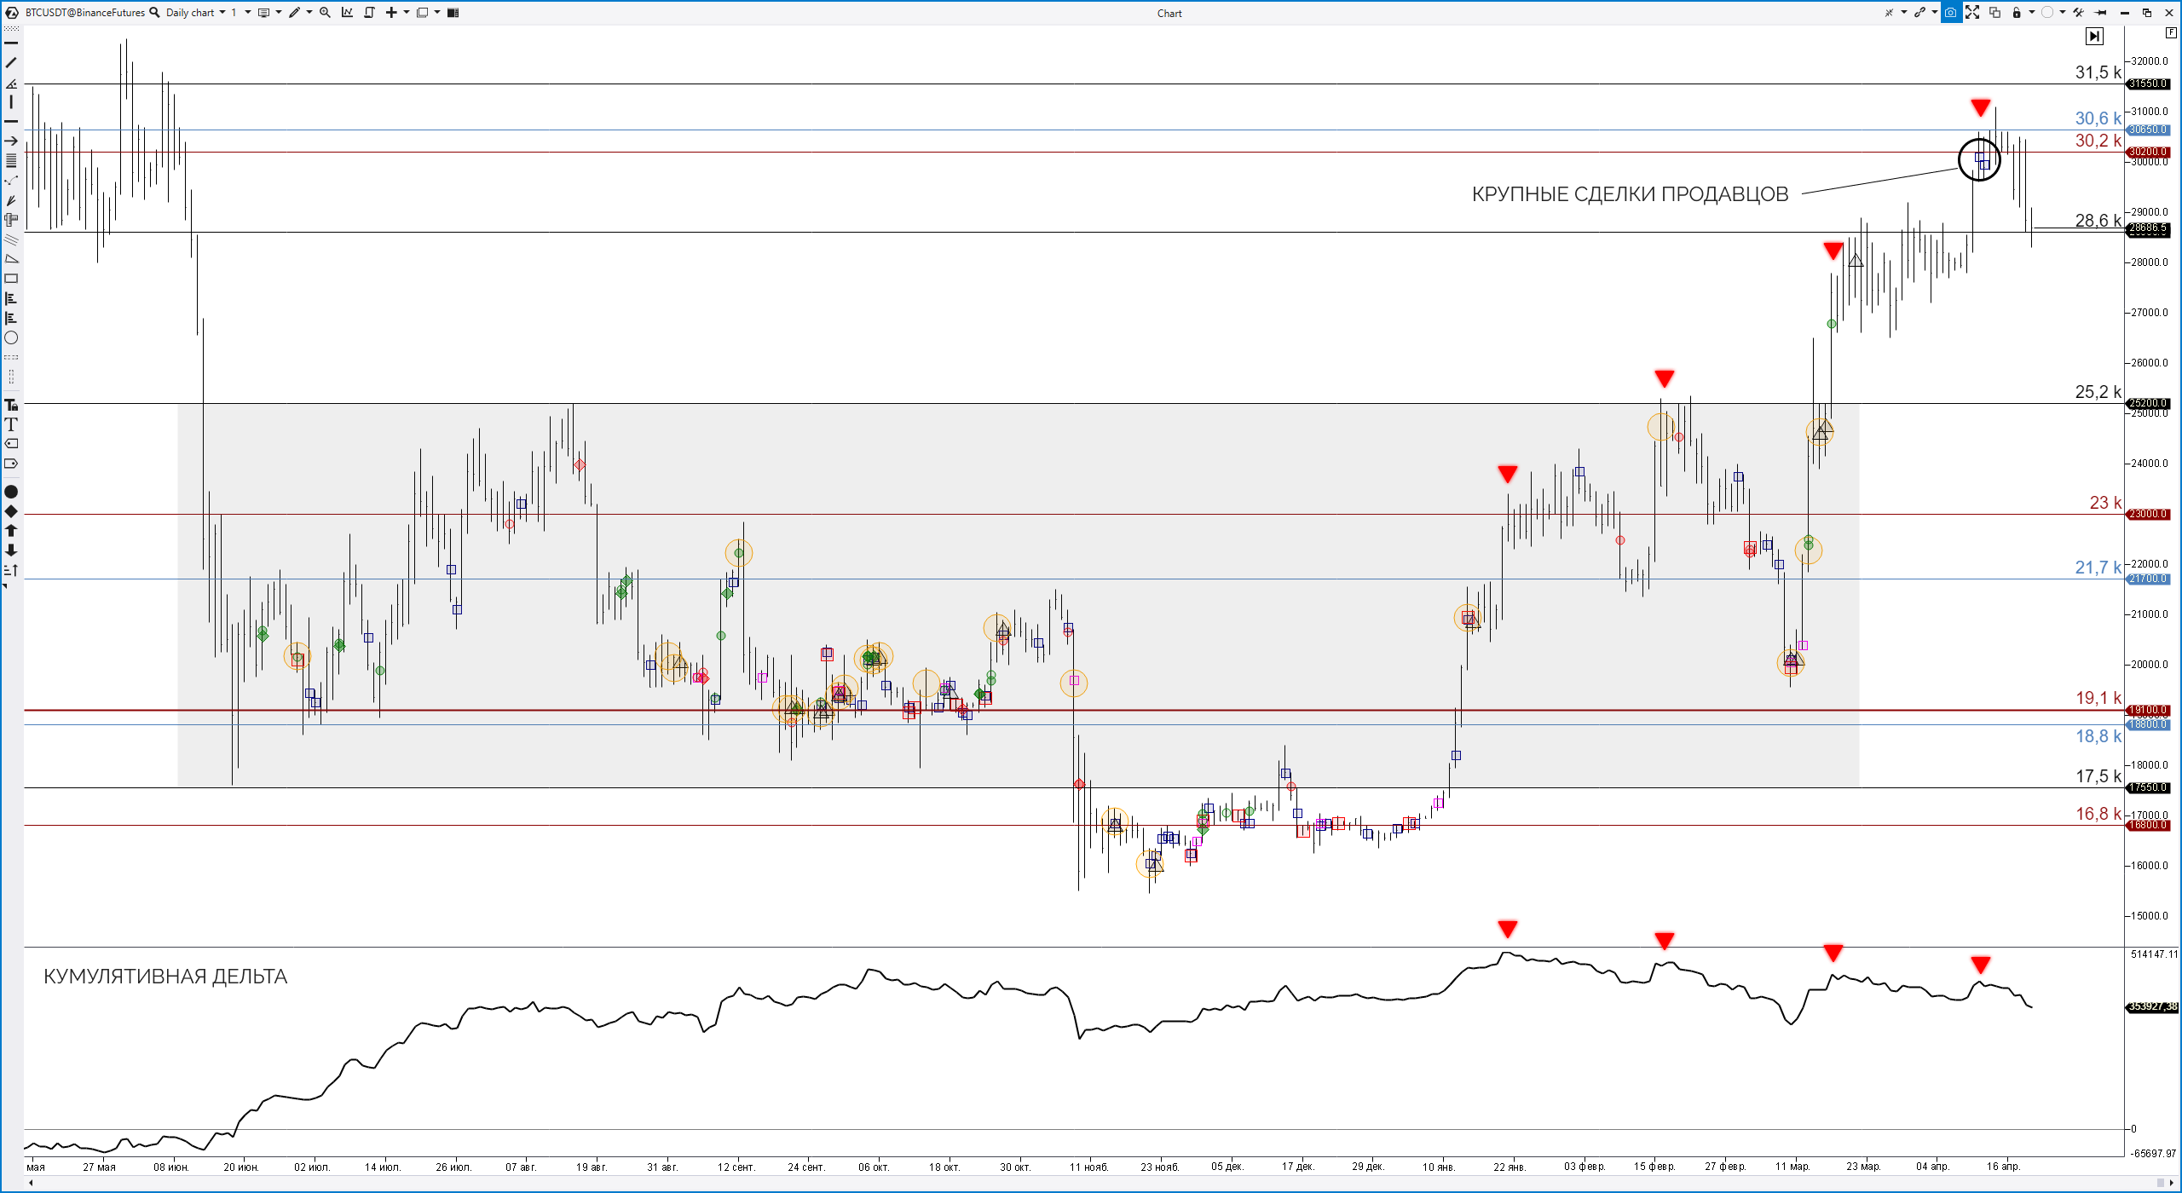Select the Text drawing tool
2182x1193 pixels.
pos(11,424)
